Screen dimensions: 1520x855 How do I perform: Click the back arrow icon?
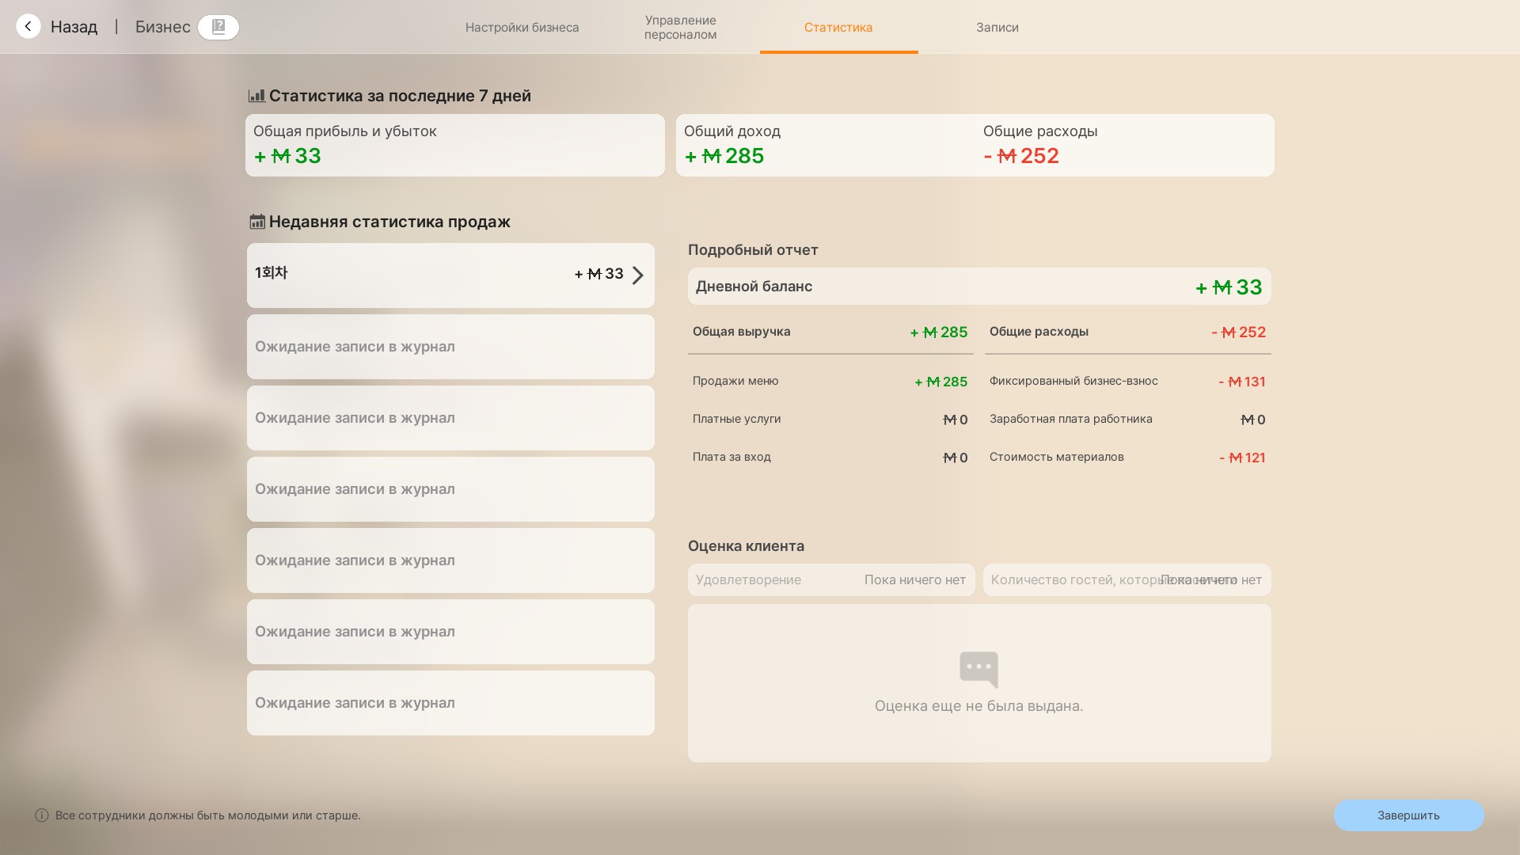(x=28, y=27)
